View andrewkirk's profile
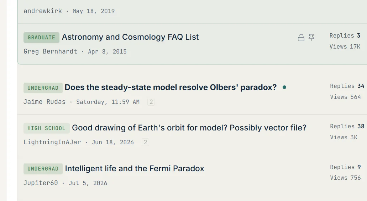This screenshot has height=201, width=367. [43, 11]
